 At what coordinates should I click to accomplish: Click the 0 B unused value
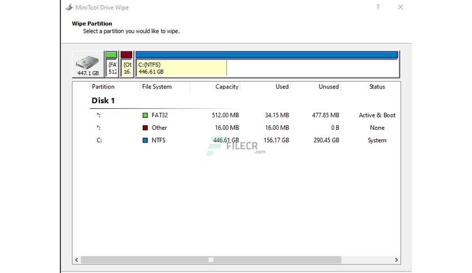(335, 128)
